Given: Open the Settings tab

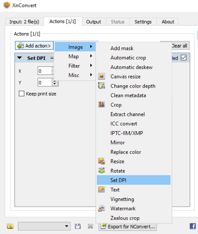Looking at the screenshot, I should [143, 22].
